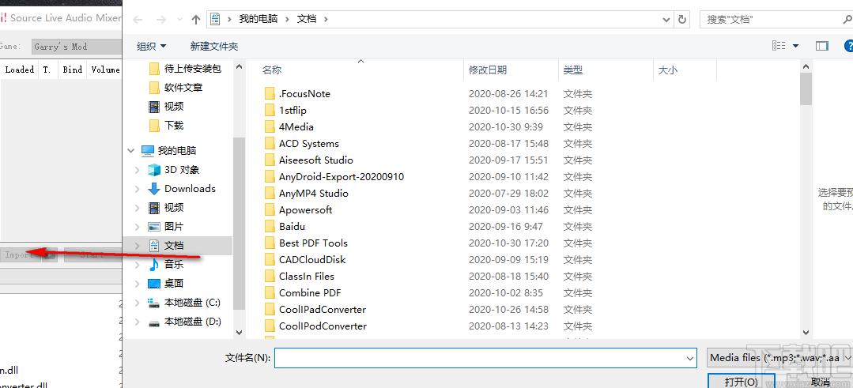Click the 桌面 desktop icon in sidebar
This screenshot has width=853, height=388.
pos(154,284)
